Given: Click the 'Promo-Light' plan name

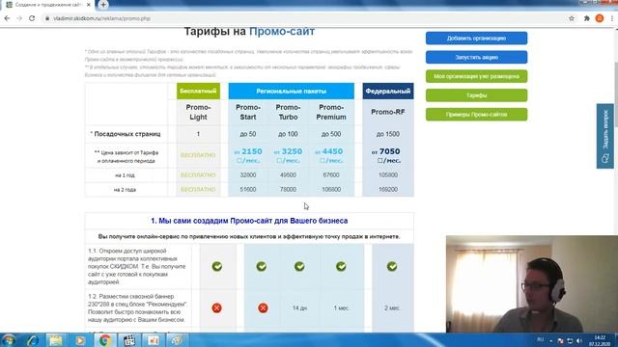Looking at the screenshot, I should pos(198,112).
